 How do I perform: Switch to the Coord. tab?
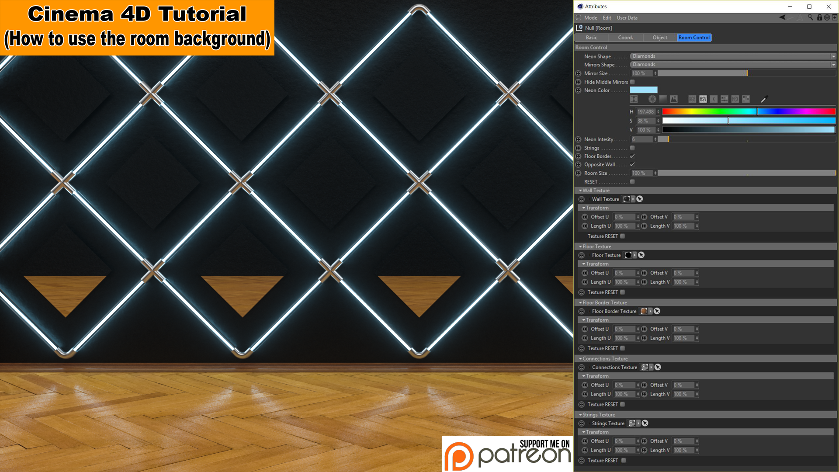(x=626, y=38)
